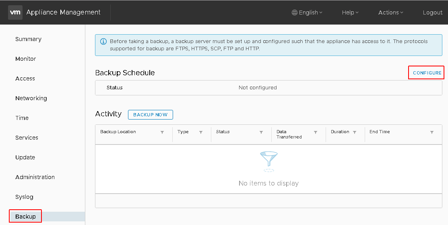
Task: Open the English language dropdown
Action: tap(307, 12)
